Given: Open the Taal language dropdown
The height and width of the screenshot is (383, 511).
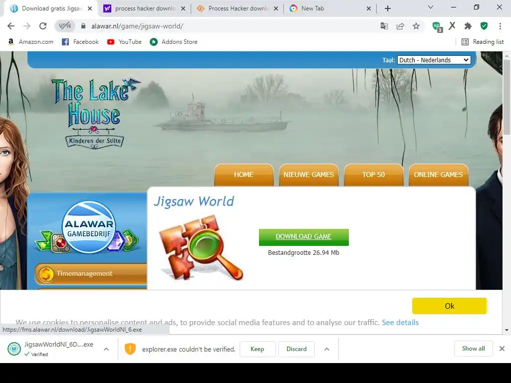Looking at the screenshot, I should (x=434, y=60).
